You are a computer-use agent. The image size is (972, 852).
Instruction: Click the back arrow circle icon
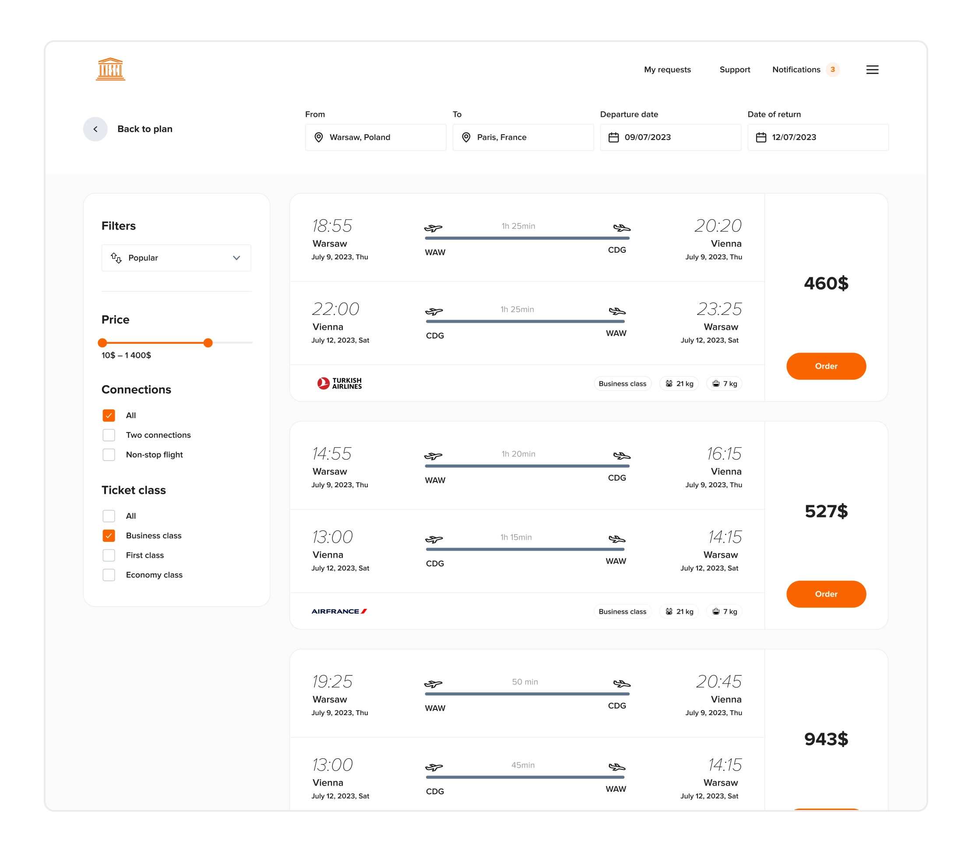pos(95,129)
